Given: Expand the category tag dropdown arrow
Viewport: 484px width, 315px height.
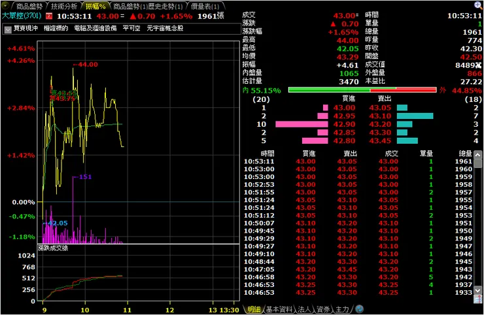Looking at the screenshot, I should [8, 29].
